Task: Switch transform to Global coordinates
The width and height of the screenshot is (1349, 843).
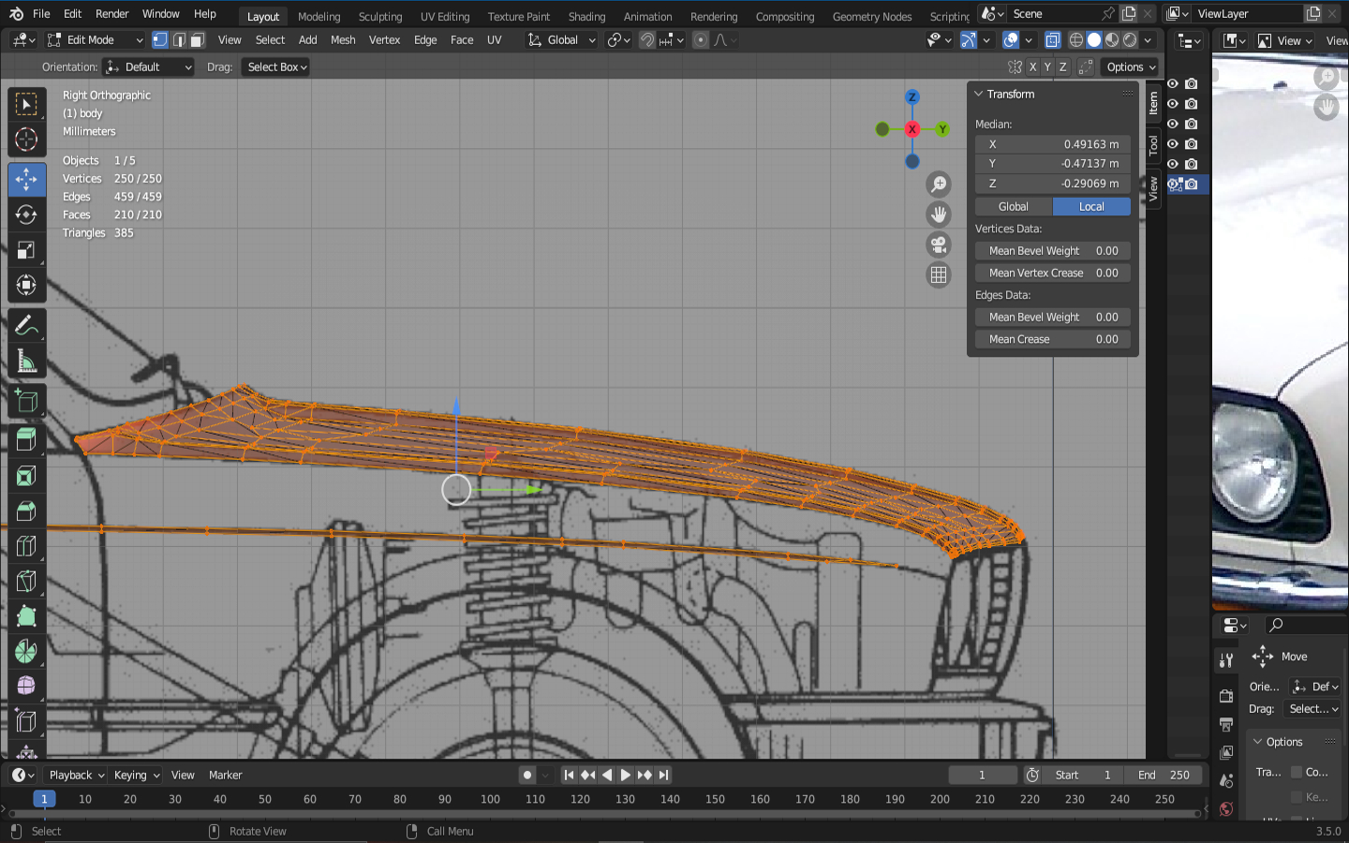Action: tap(1013, 206)
